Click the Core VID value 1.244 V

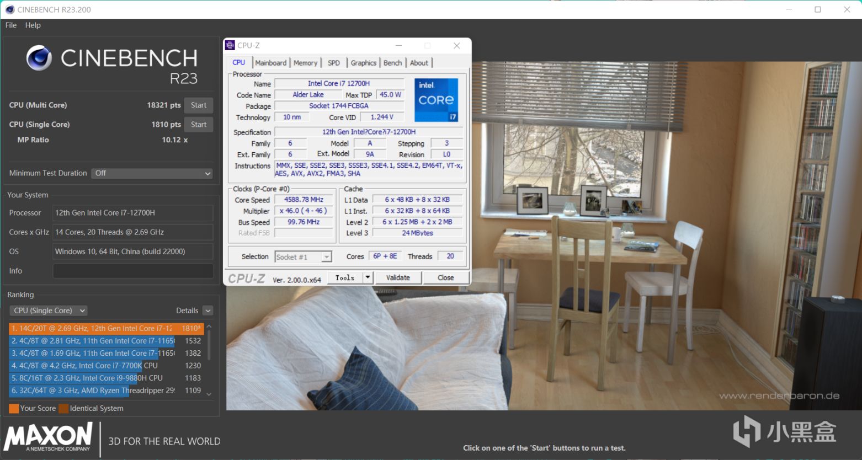point(382,117)
